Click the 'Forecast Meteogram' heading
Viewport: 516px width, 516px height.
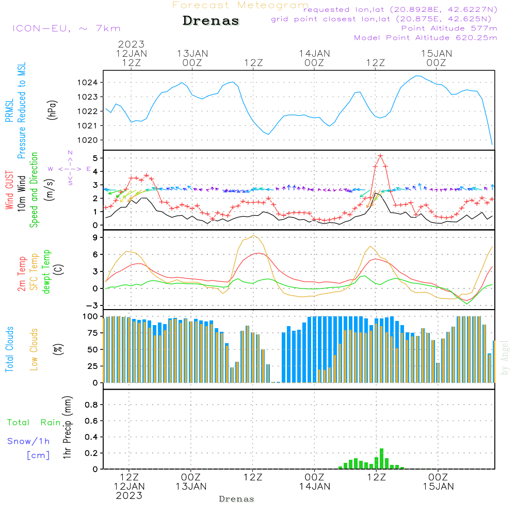tap(240, 5)
